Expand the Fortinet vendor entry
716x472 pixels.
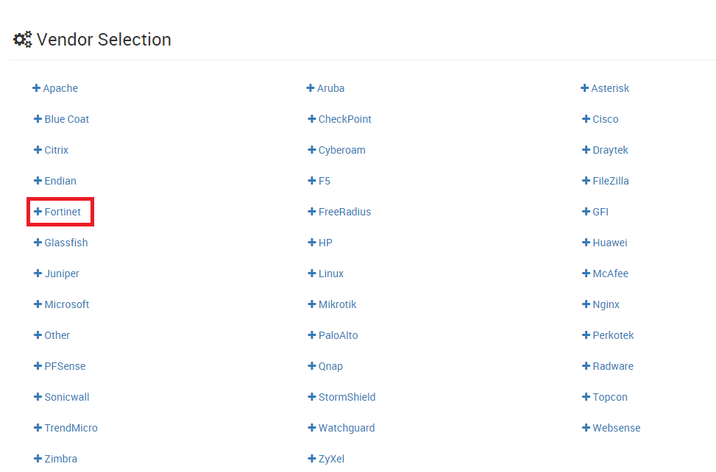[62, 212]
